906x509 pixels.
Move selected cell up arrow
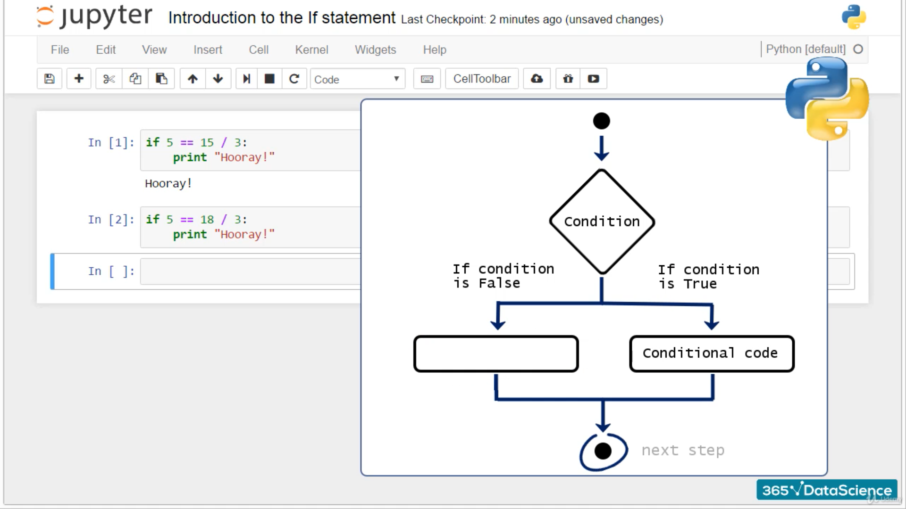click(x=193, y=79)
